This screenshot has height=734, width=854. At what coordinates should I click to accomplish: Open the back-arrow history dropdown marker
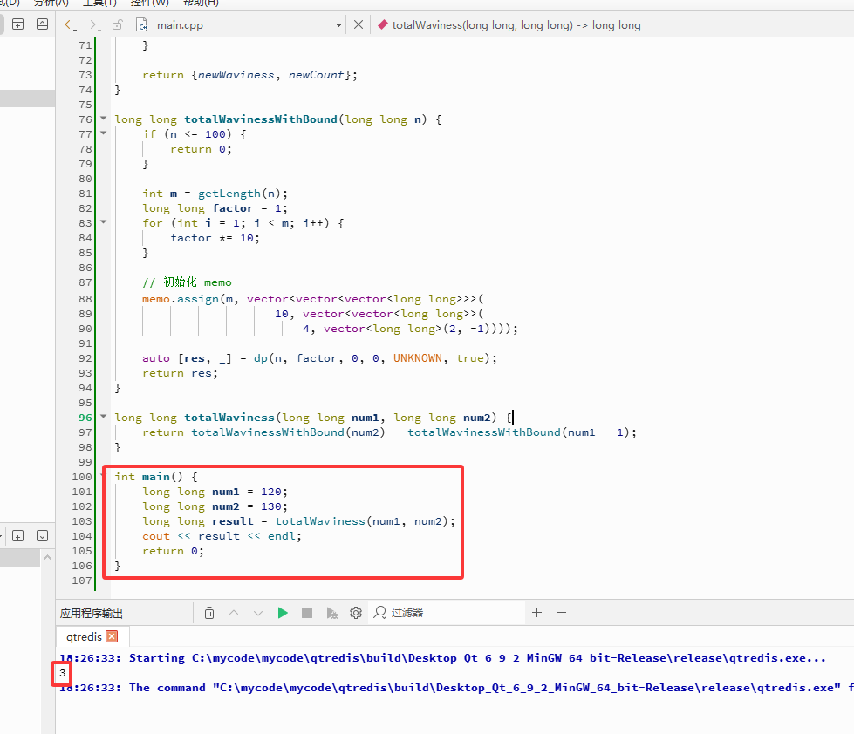(75, 30)
